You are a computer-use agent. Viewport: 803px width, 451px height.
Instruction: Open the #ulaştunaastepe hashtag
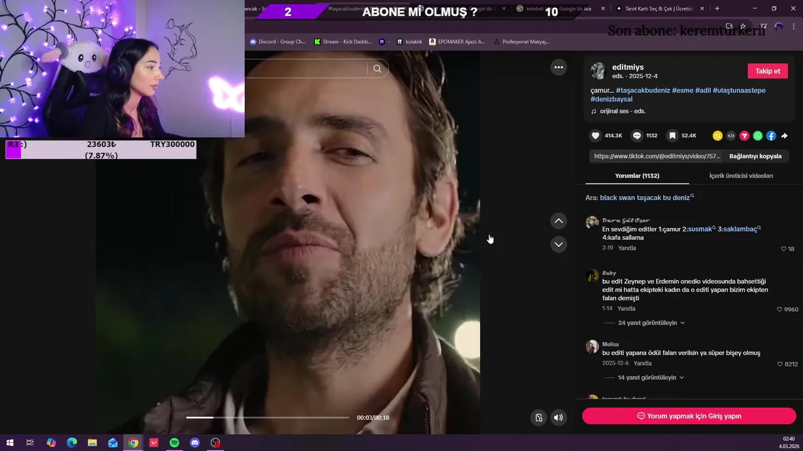[x=739, y=90]
